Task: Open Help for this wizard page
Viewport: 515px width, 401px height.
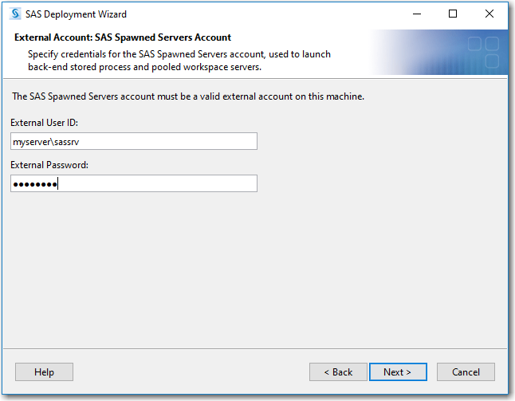Action: point(44,372)
